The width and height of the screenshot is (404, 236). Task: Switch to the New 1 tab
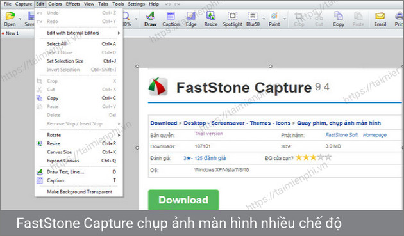10,33
